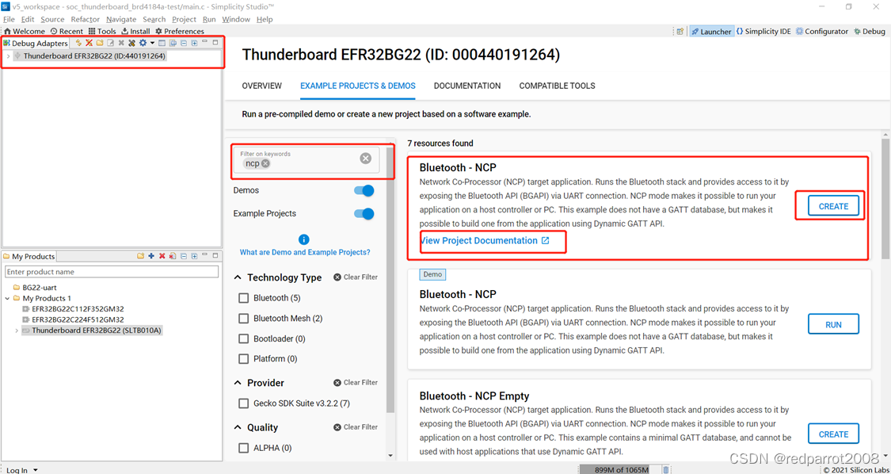Click the blue info icon above the help link

[304, 239]
